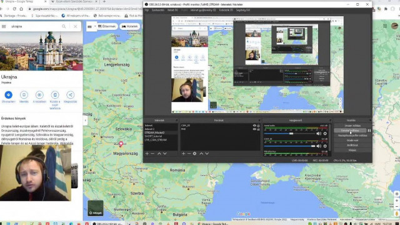
Task: Move source down in OBS sources panel
Action: [x=207, y=154]
